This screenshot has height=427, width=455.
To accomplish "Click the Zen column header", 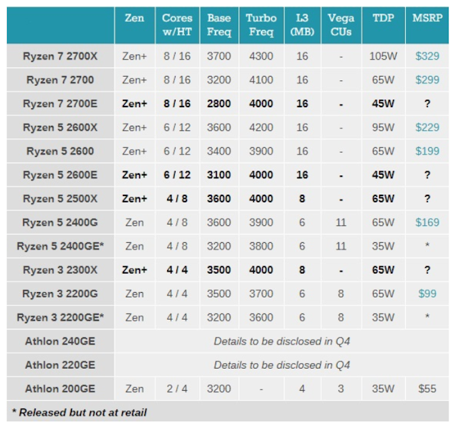I will 134,18.
